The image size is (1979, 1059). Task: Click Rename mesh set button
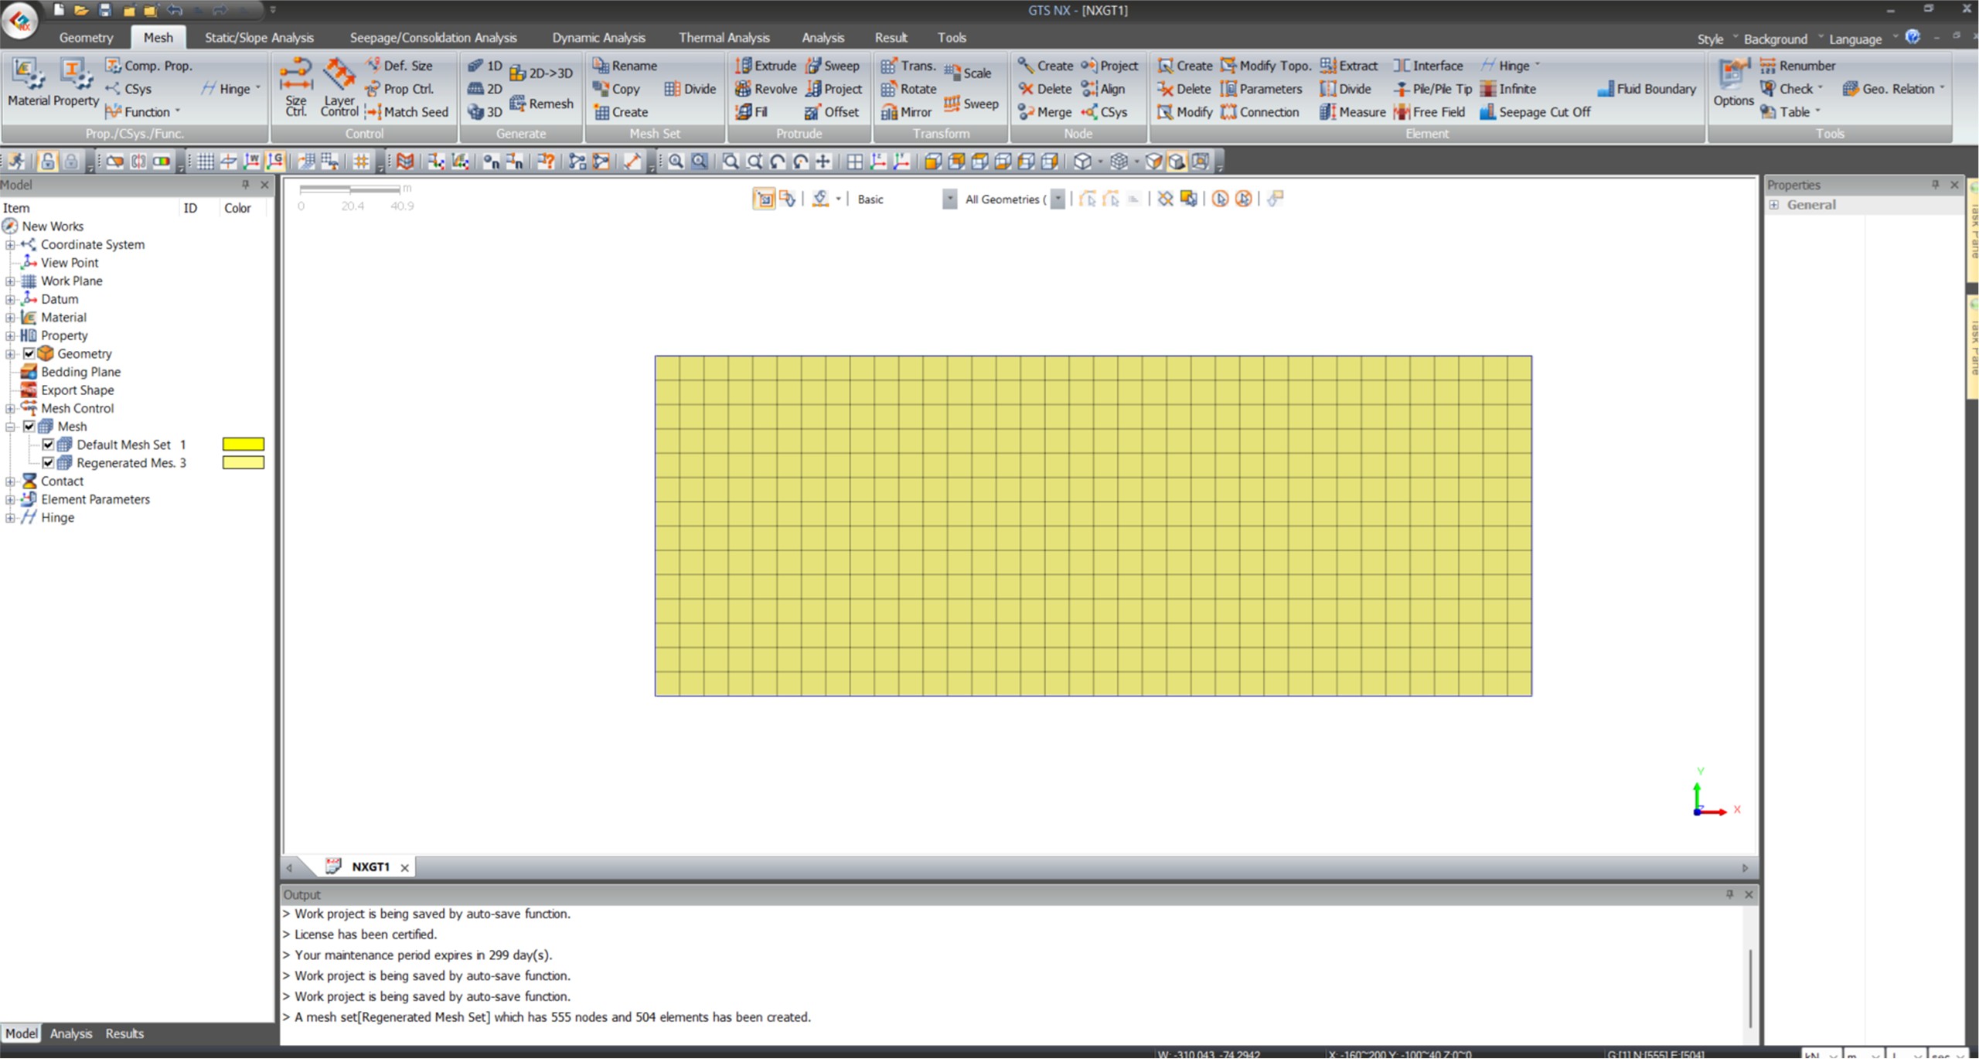click(625, 66)
